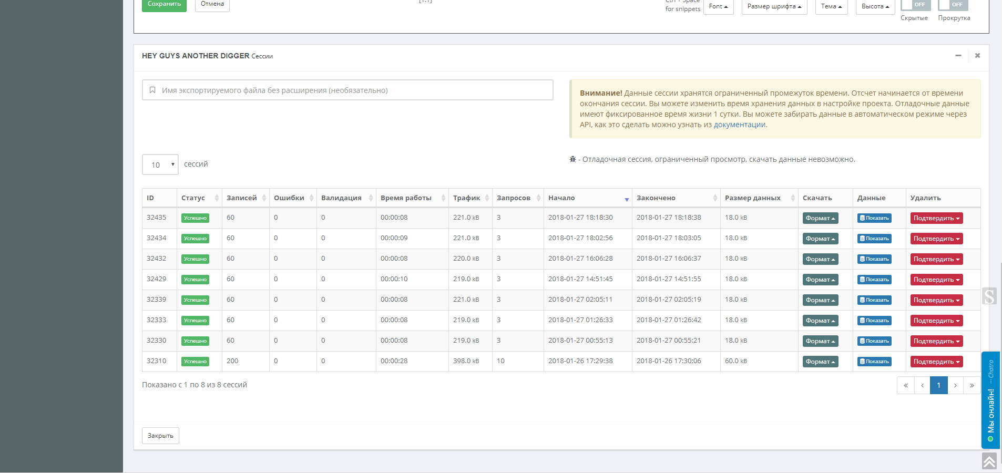Expand Формат dropdown for session 32435

pos(820,218)
